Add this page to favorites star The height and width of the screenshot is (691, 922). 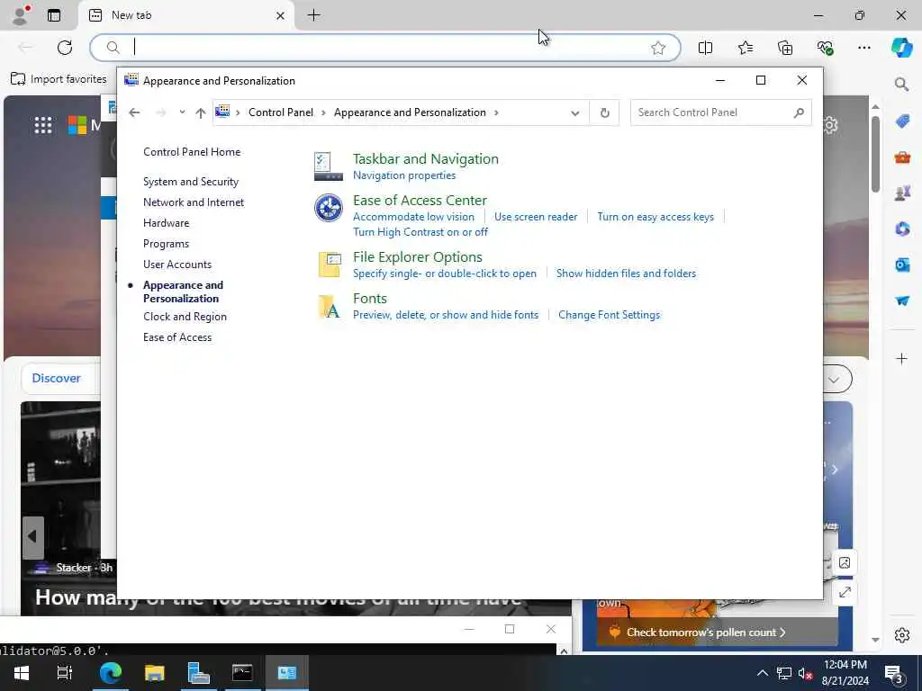[658, 48]
